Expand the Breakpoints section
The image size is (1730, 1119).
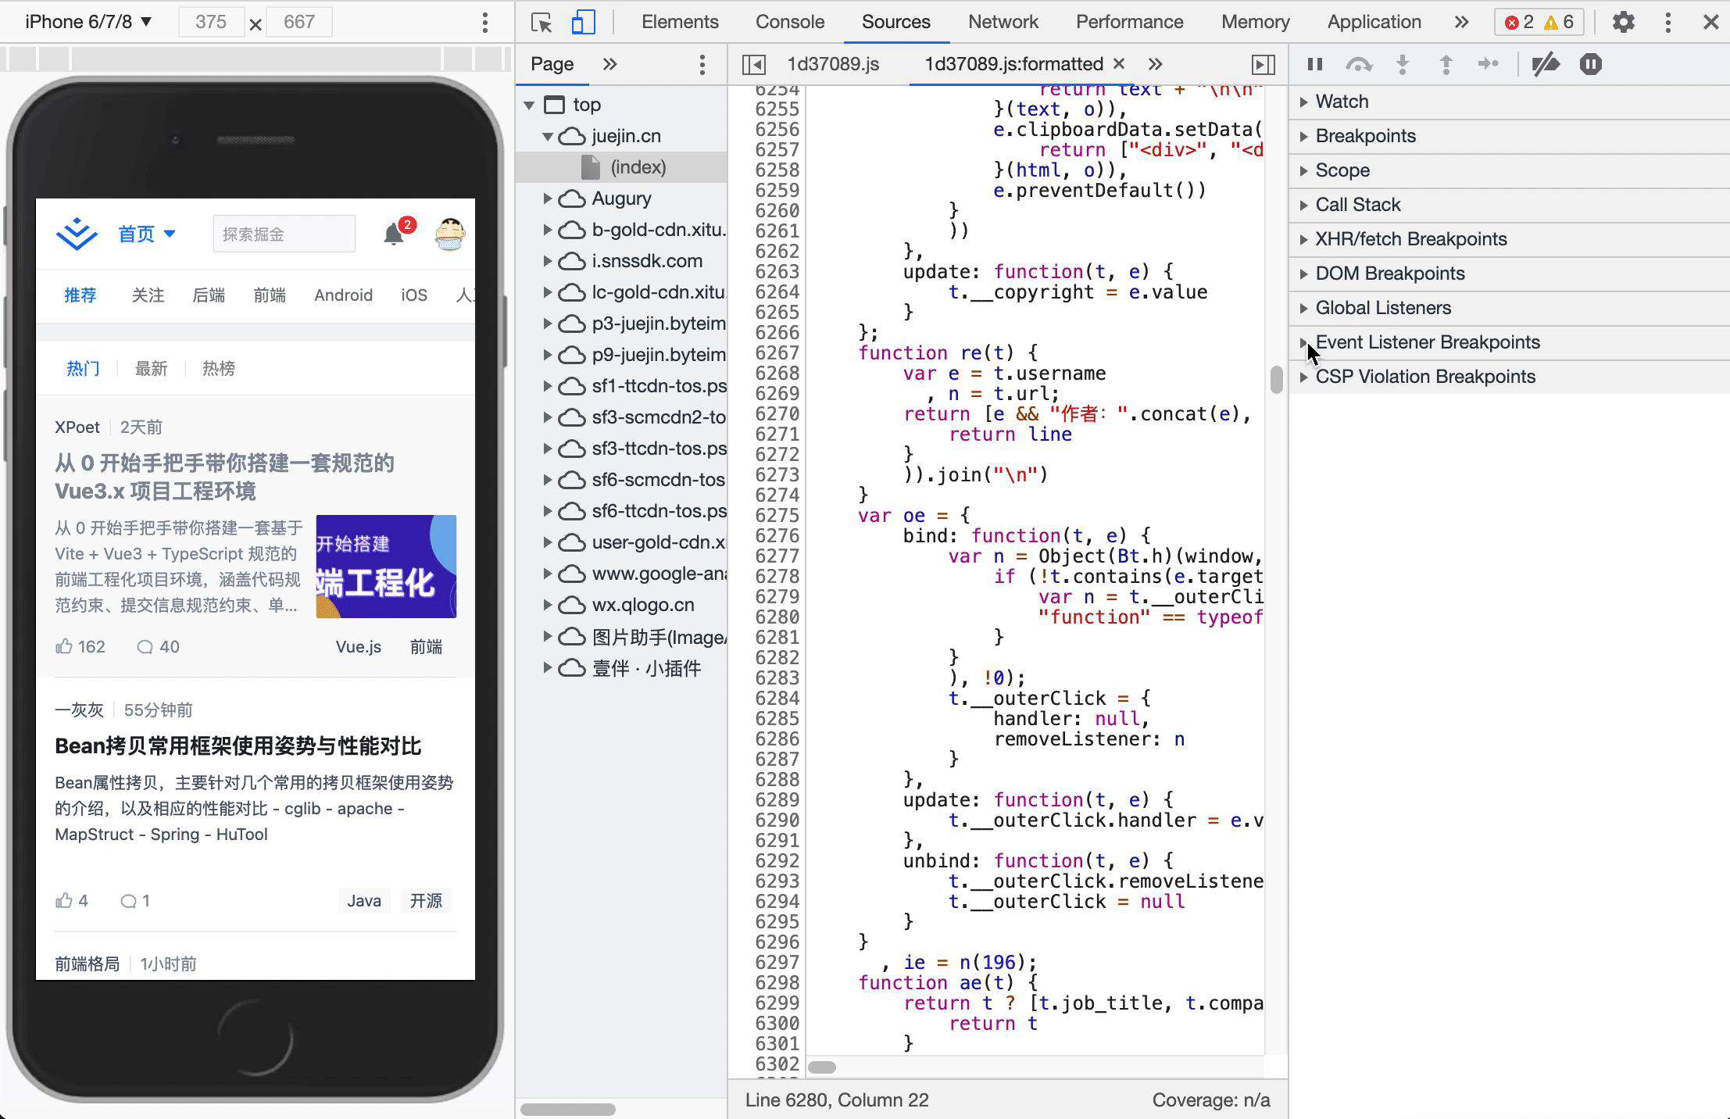click(1510, 136)
